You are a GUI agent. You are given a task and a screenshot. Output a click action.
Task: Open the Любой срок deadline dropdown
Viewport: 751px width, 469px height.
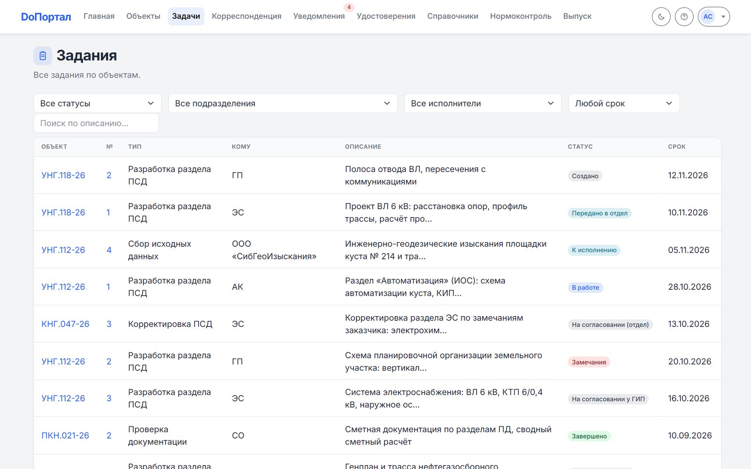tap(624, 103)
